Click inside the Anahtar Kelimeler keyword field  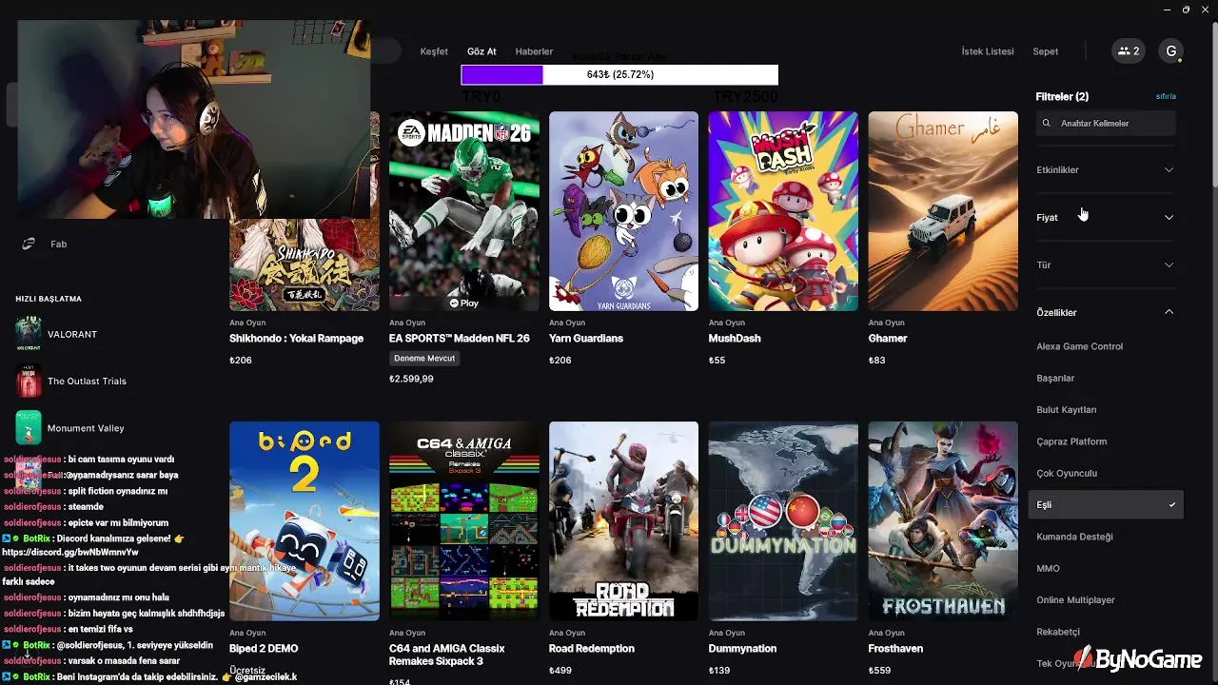[x=1106, y=124]
